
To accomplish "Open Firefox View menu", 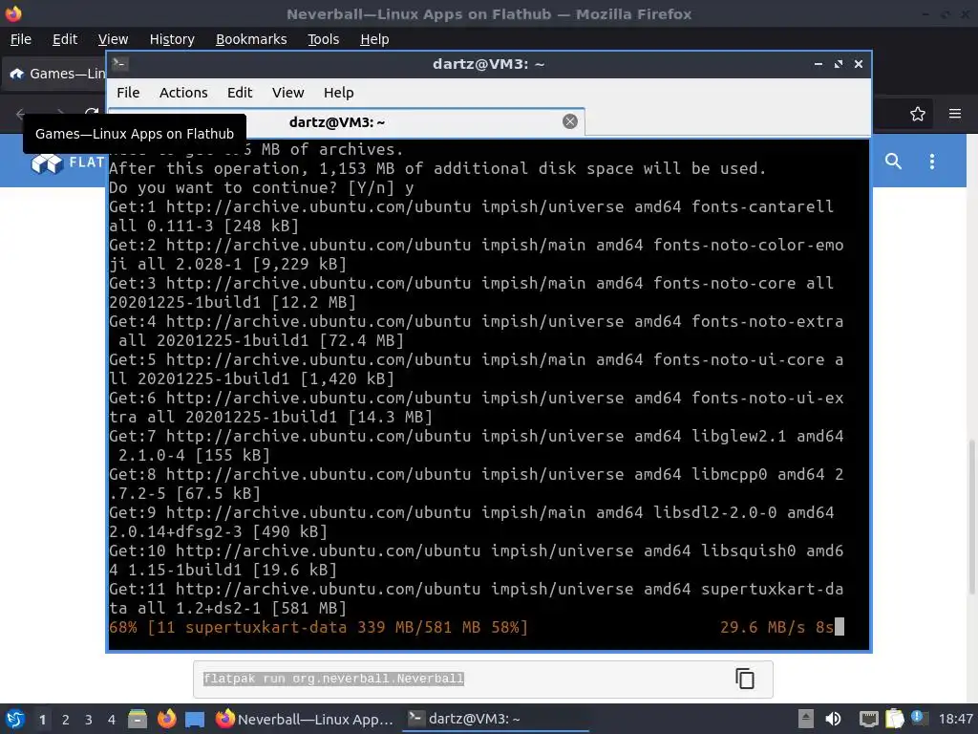I will point(113,39).
